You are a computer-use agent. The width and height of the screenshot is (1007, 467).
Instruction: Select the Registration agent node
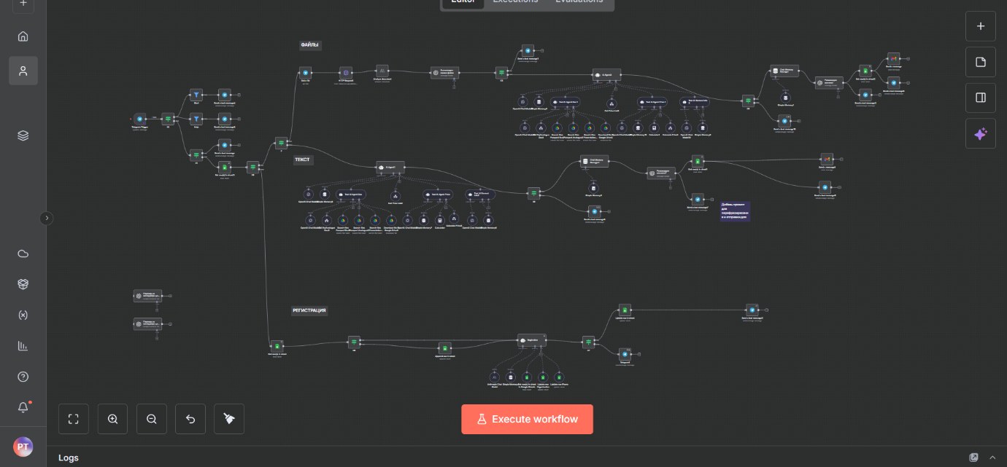532,340
